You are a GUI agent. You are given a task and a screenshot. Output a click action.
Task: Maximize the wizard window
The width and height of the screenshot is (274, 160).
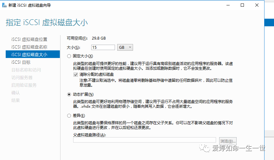point(242,5)
